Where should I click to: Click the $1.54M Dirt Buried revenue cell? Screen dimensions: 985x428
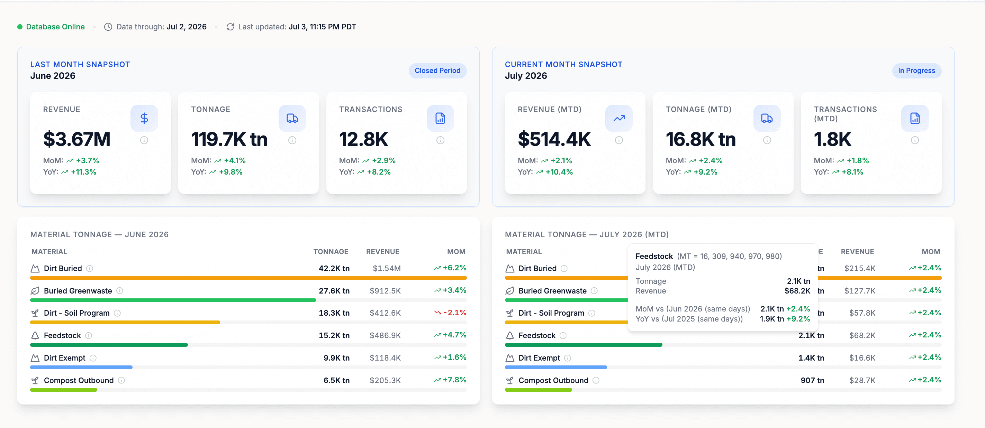coord(387,268)
